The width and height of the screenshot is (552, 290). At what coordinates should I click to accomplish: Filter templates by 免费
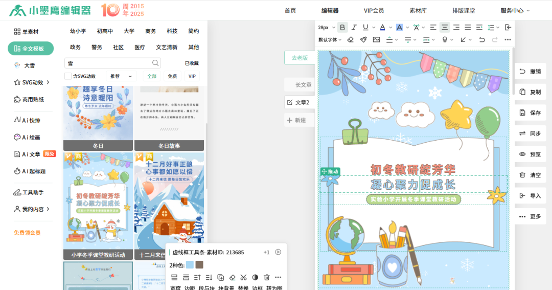coord(172,76)
